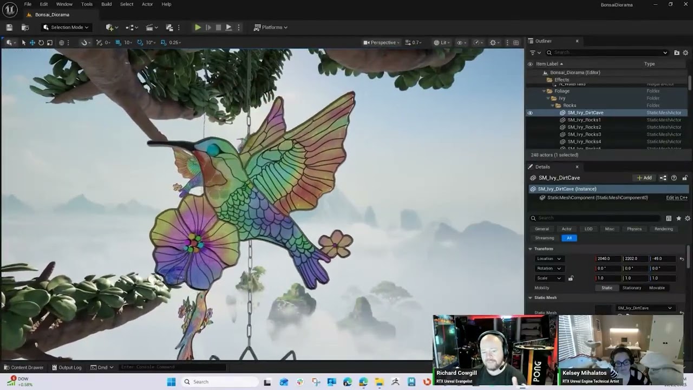693x390 pixels.
Task: Click the Outliner search field
Action: (607, 53)
